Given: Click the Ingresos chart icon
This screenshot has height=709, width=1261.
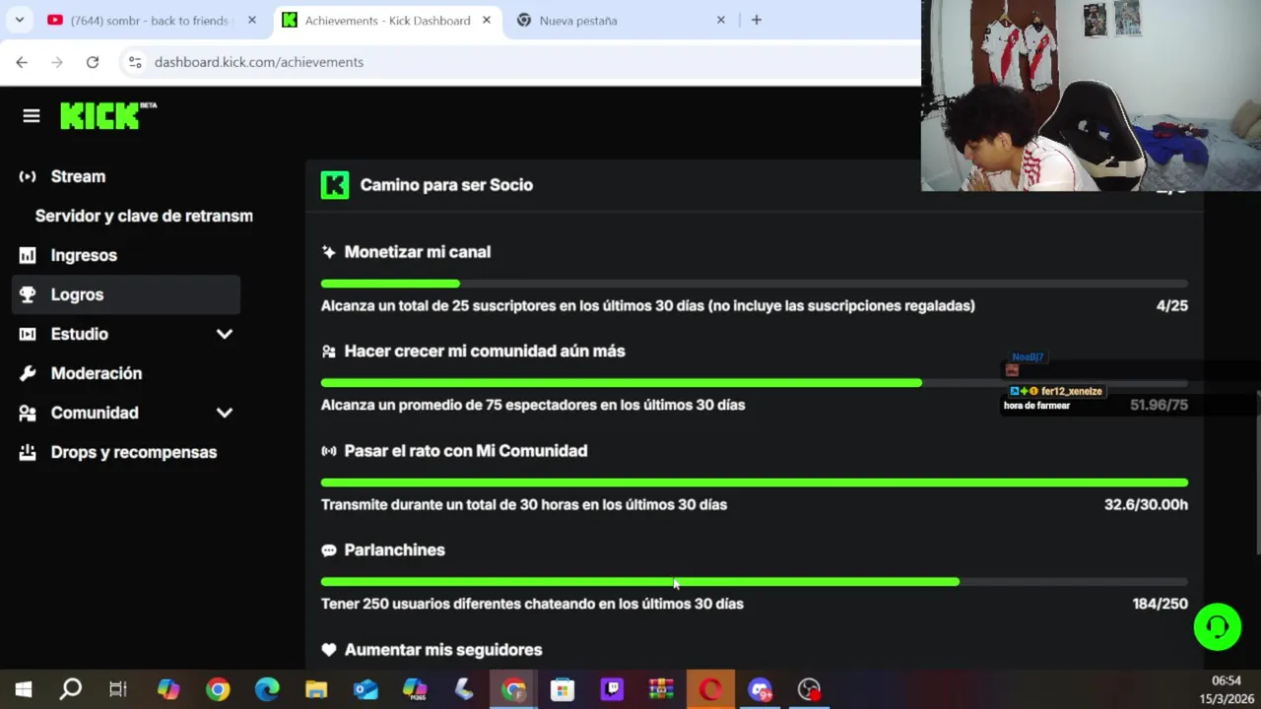Looking at the screenshot, I should click(x=28, y=255).
